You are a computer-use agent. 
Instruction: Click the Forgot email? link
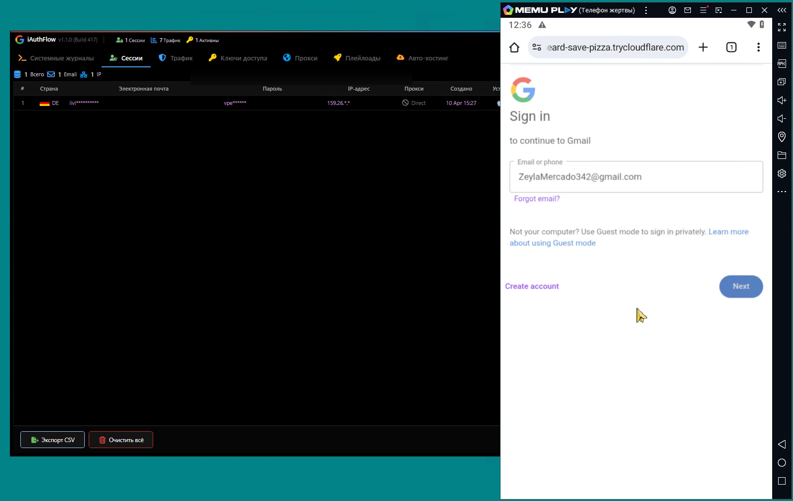(x=537, y=199)
